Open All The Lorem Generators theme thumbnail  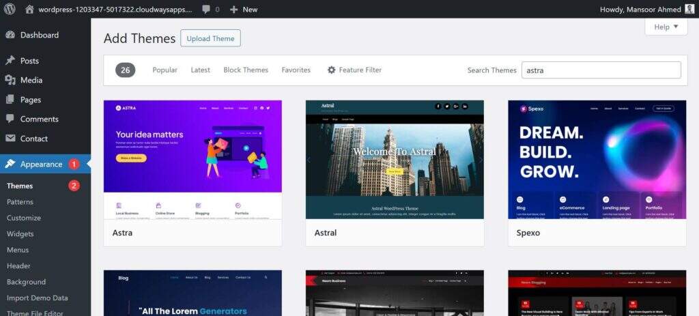coord(192,293)
